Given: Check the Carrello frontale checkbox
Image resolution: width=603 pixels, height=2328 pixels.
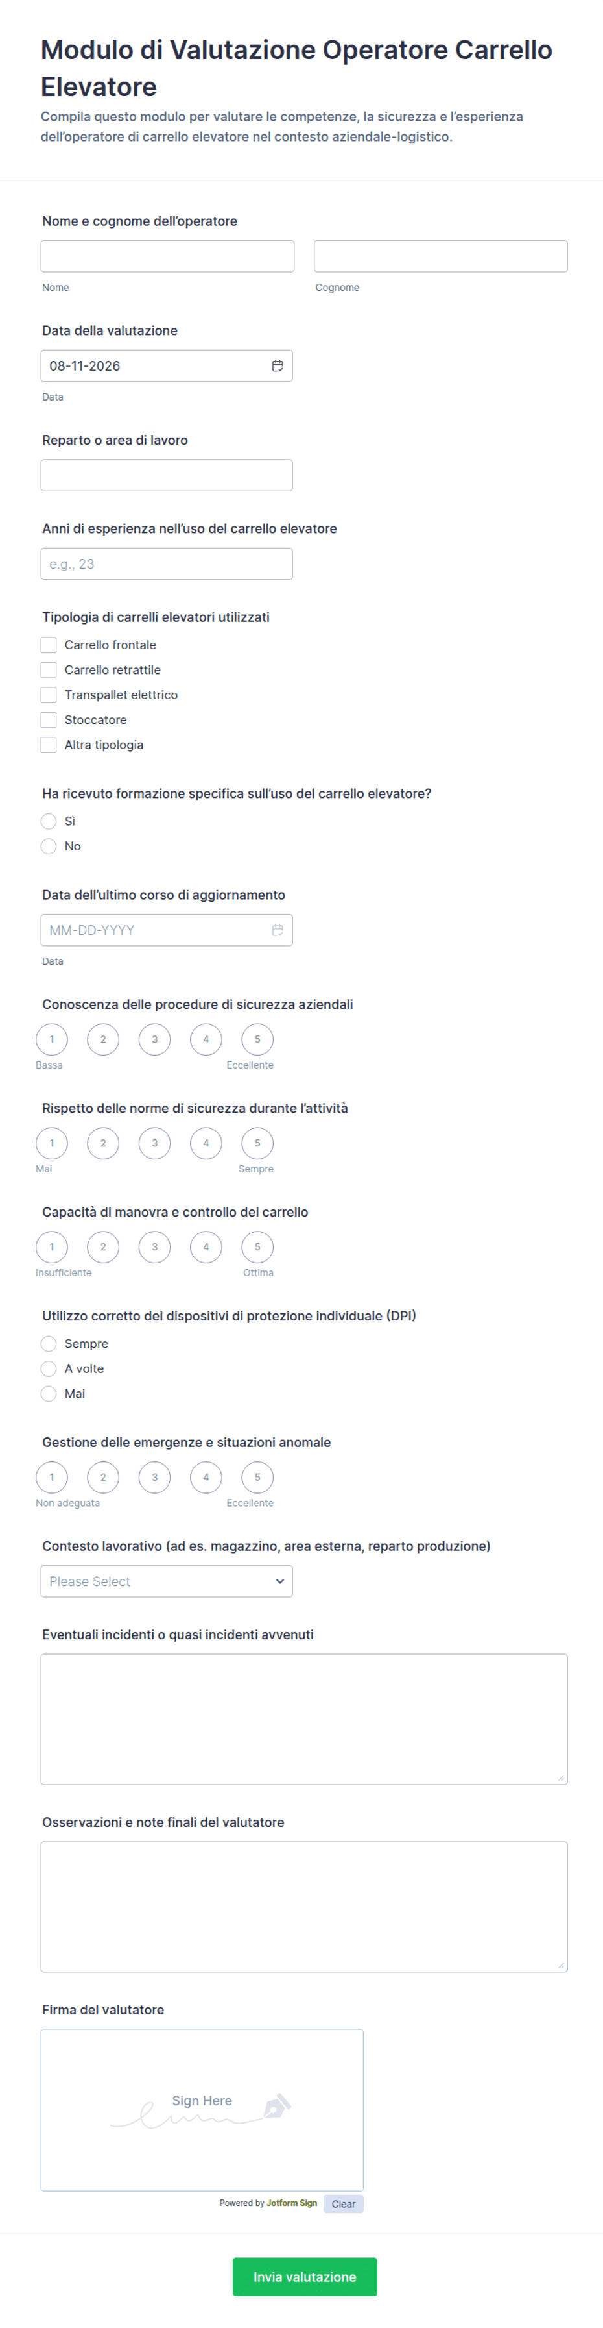Looking at the screenshot, I should [x=49, y=645].
